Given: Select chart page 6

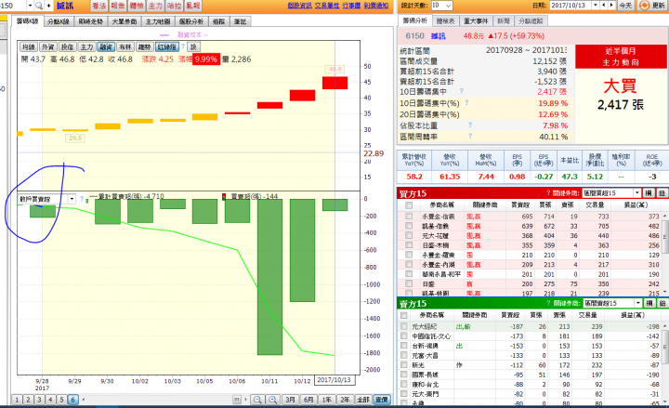Looking at the screenshot, I should 72,400.
